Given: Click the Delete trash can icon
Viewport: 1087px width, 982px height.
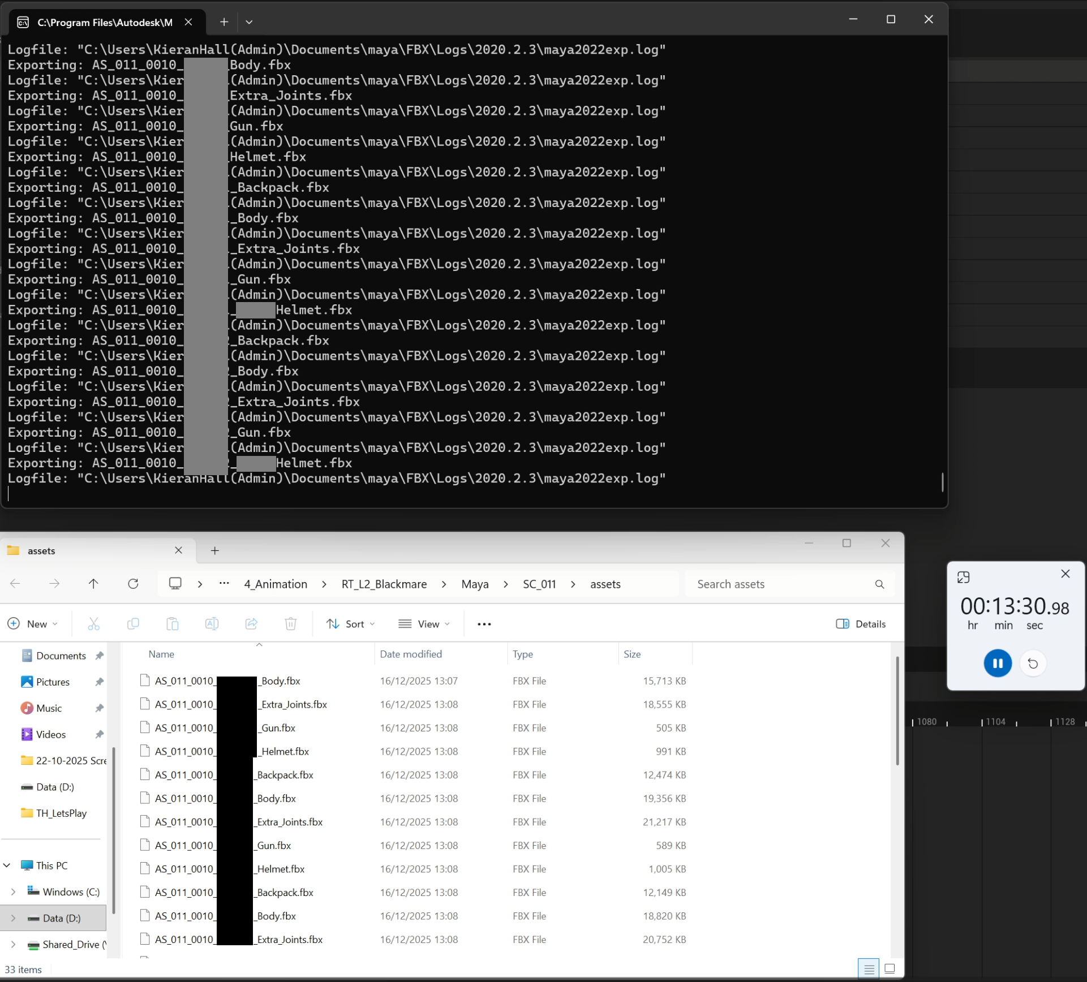Looking at the screenshot, I should pos(290,624).
